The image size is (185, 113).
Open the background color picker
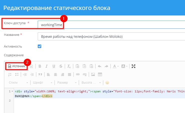[x=124, y=66]
